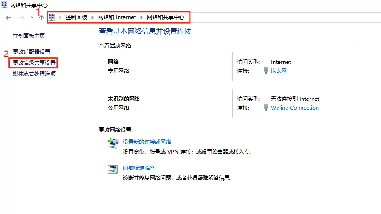381x214 pixels.
Task: Click the network icon in address bar
Action: (52, 17)
